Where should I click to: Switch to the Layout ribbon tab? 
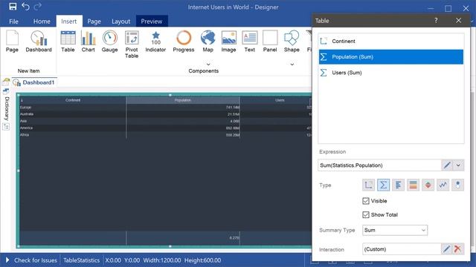pos(120,22)
